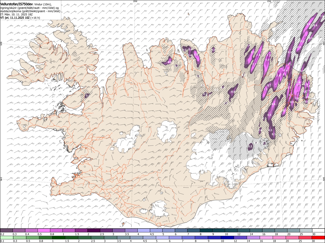
Task: Click the 15W longitude label
Action: click(x=269, y=1)
